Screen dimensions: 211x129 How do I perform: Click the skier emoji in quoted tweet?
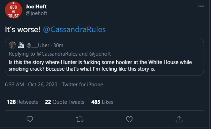tap(21, 45)
